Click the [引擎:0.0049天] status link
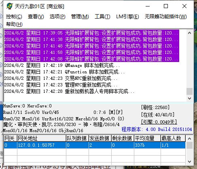The image size is (197, 169). click(159, 122)
